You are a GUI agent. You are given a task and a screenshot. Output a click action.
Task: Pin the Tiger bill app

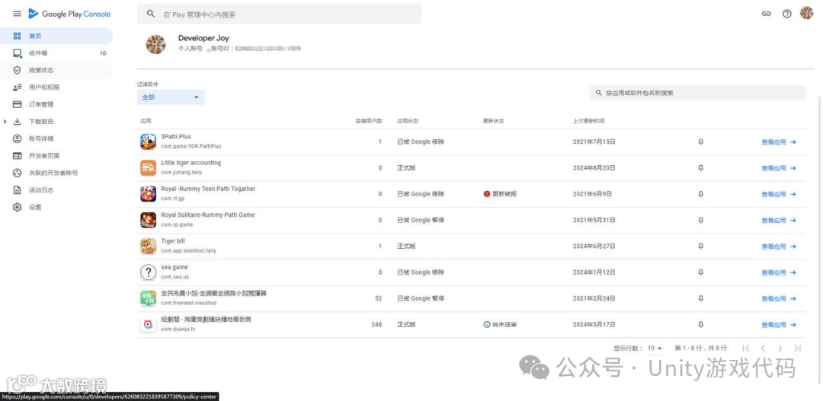tap(701, 247)
